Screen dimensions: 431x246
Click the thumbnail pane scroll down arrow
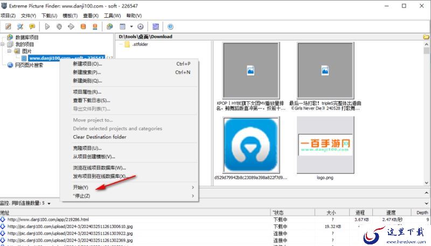click(x=426, y=183)
